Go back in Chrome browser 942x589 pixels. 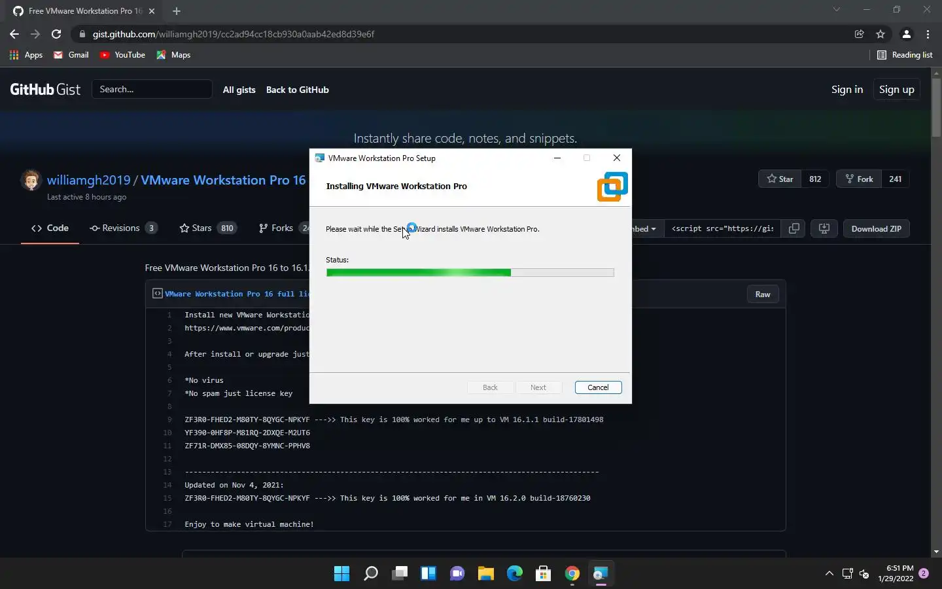[x=14, y=34]
